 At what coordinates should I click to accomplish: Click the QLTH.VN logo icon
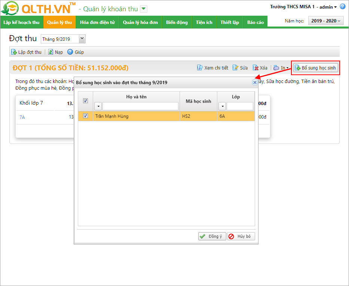[10, 8]
